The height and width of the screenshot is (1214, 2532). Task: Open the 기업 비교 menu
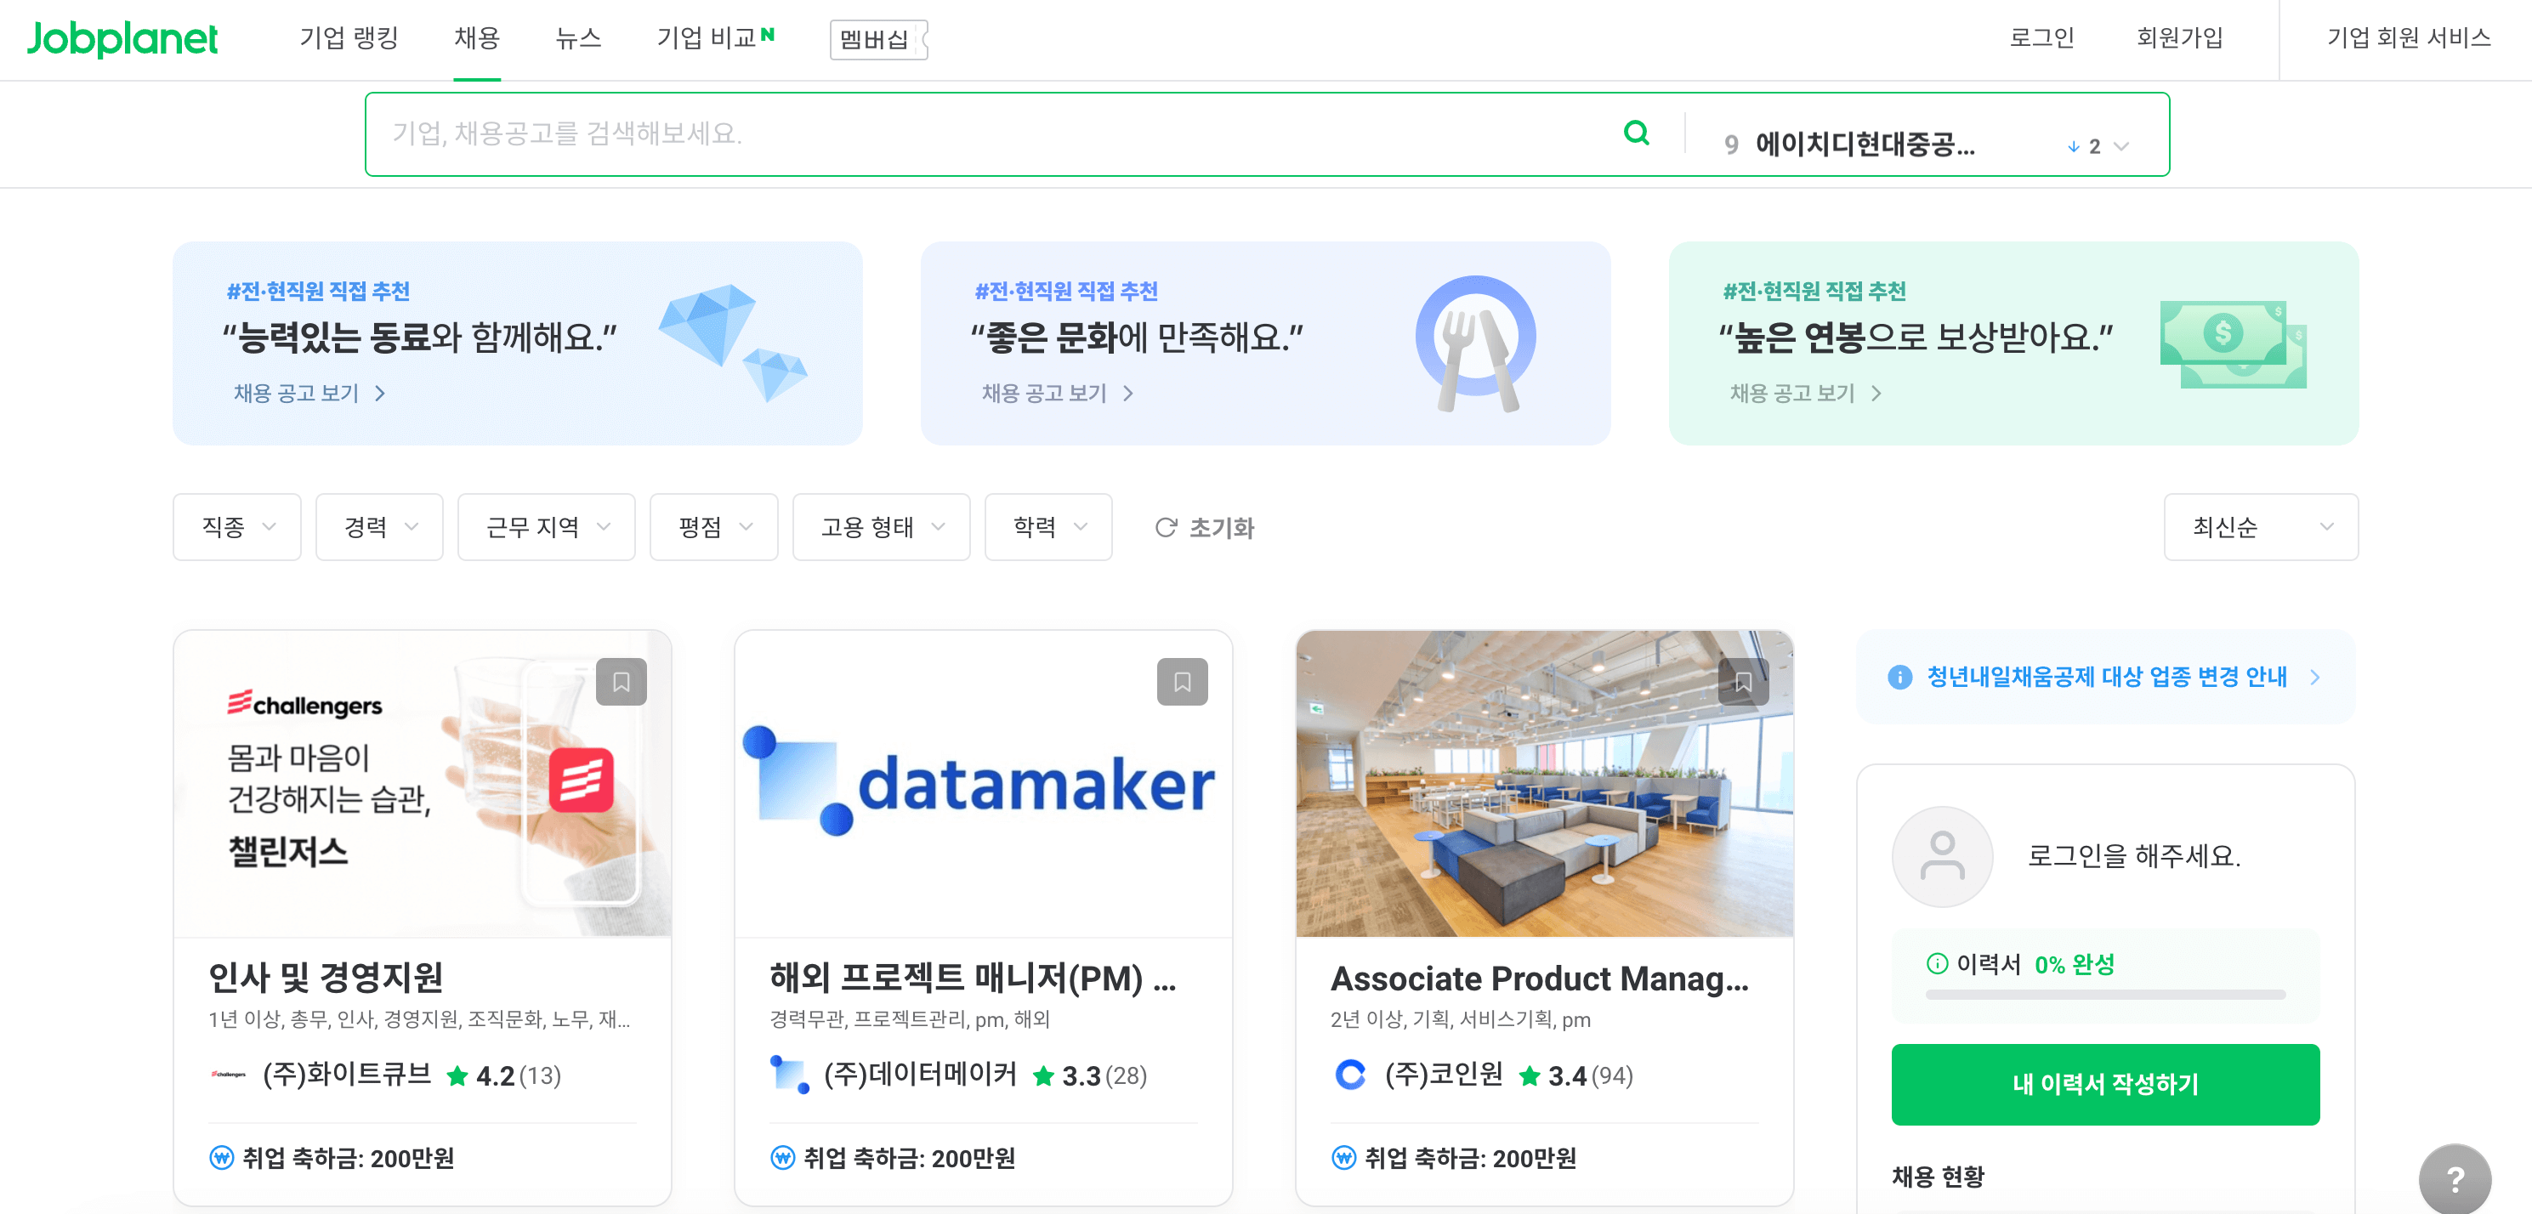point(707,38)
